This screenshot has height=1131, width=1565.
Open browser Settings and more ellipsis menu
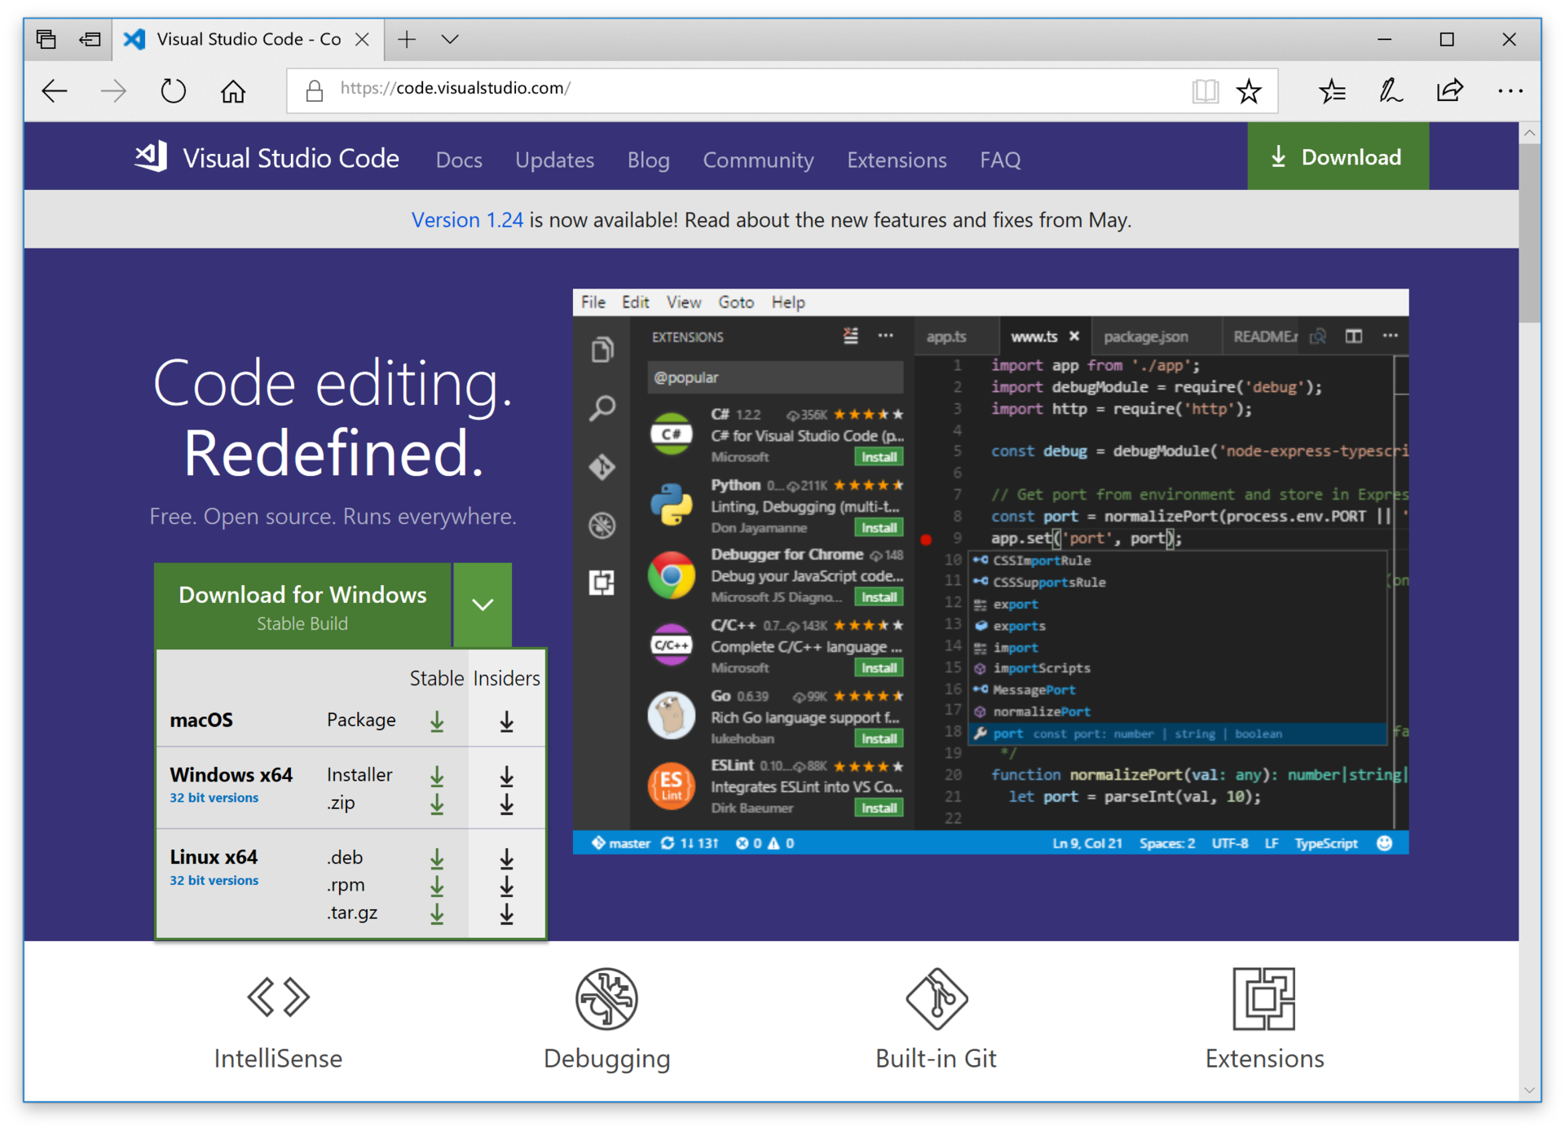tap(1510, 90)
